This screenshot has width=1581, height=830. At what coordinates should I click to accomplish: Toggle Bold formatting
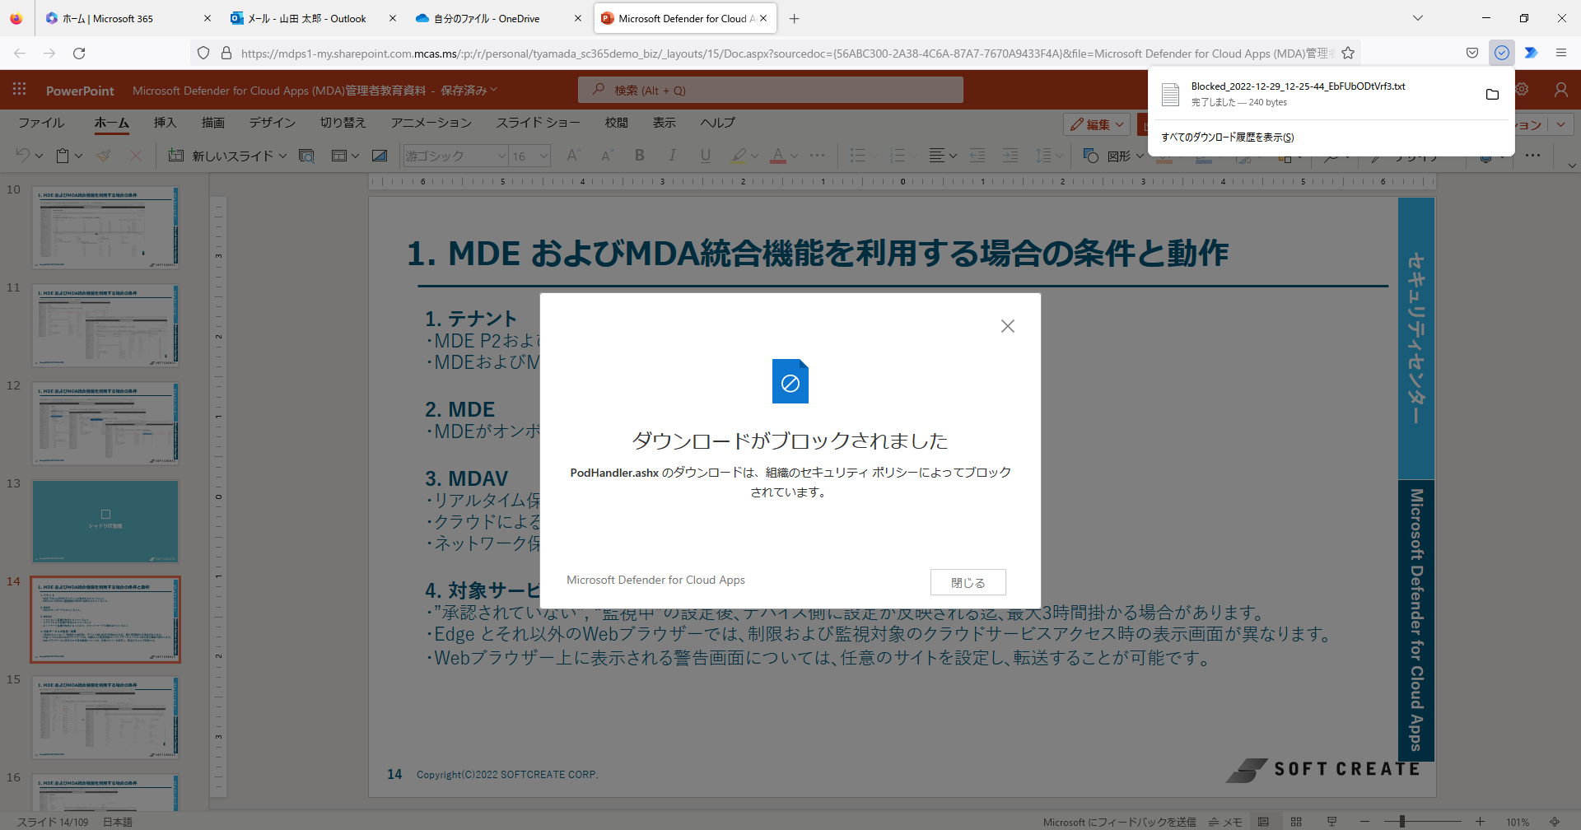(640, 156)
